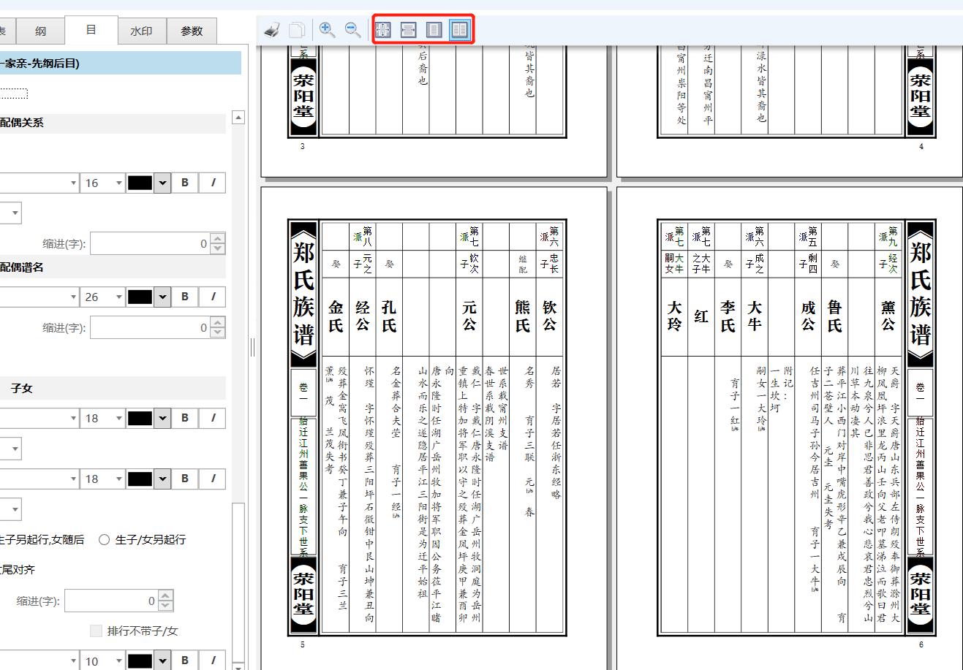Switch to two-page view icon
The width and height of the screenshot is (963, 670).
coord(460,30)
